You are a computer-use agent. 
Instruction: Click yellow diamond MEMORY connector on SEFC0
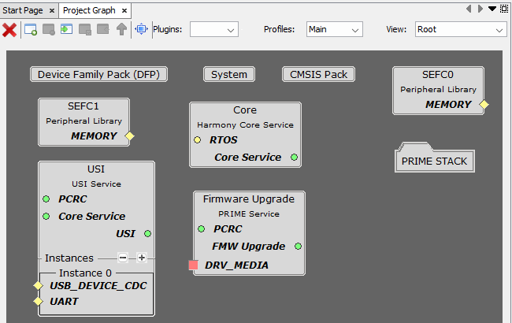(x=484, y=104)
